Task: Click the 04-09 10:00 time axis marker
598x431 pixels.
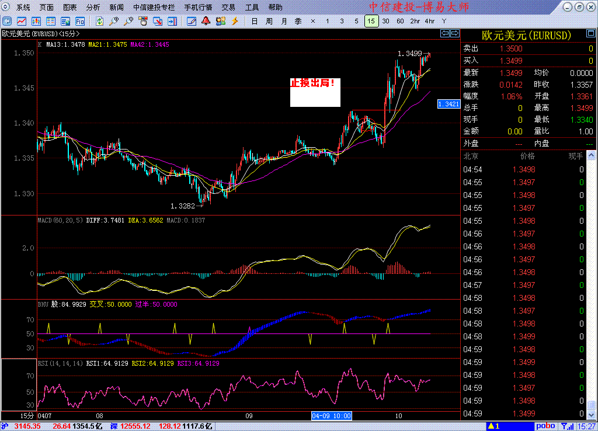Action: click(332, 416)
